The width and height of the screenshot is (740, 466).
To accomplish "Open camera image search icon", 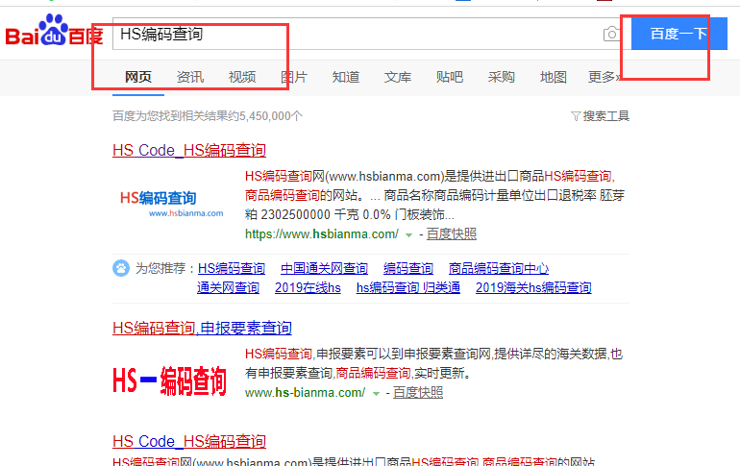I will coord(611,34).
